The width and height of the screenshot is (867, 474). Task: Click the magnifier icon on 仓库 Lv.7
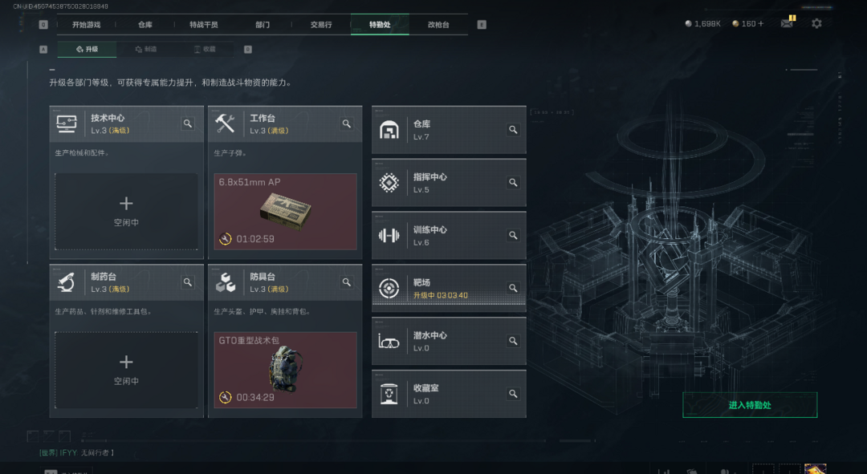[x=513, y=130]
